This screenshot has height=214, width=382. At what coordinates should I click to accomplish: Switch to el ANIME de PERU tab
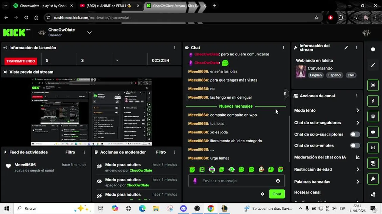[109, 6]
